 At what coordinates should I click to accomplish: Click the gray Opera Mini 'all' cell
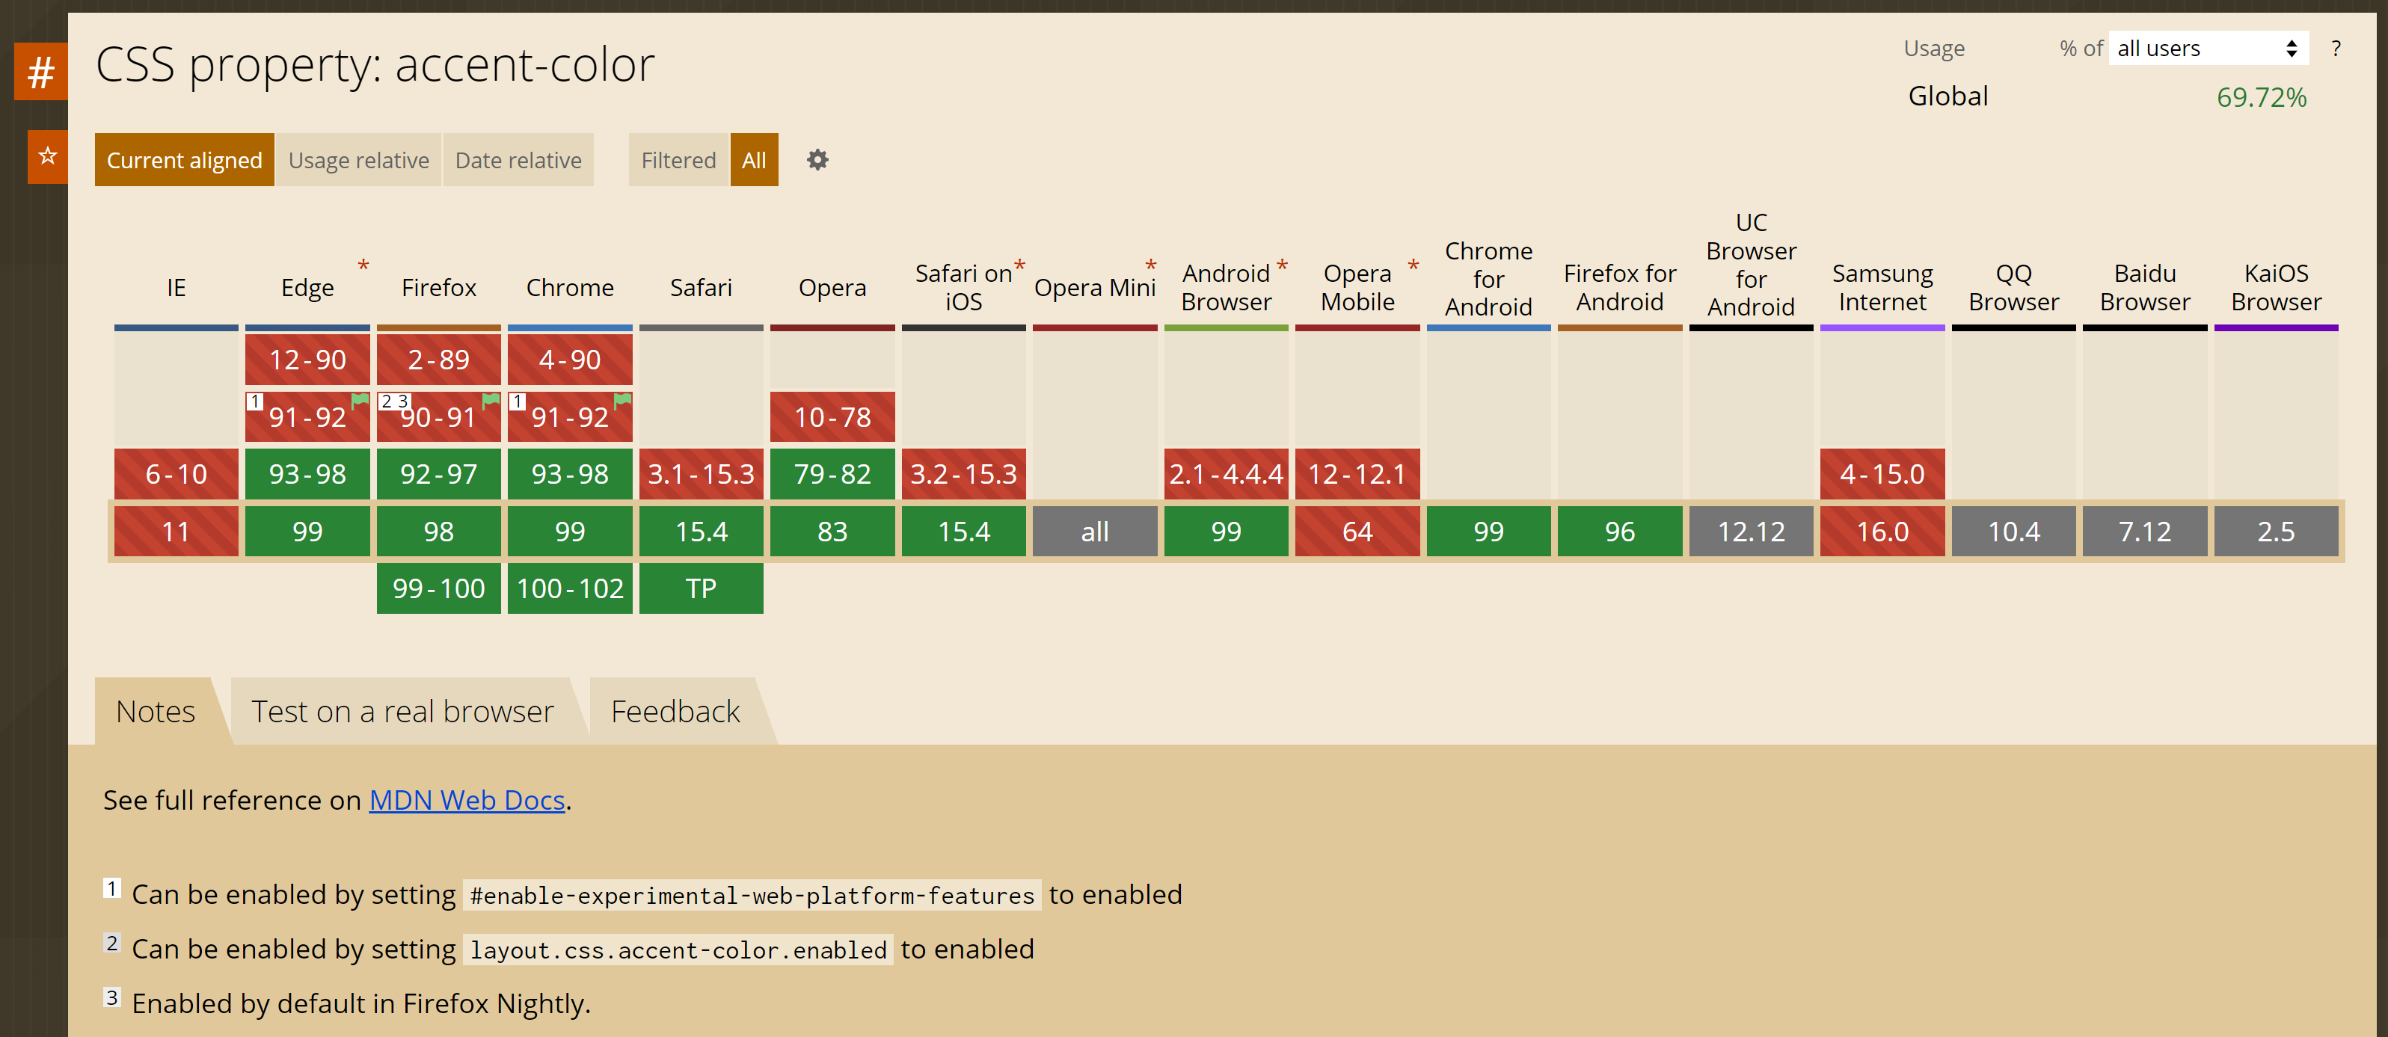pyautogui.click(x=1093, y=532)
